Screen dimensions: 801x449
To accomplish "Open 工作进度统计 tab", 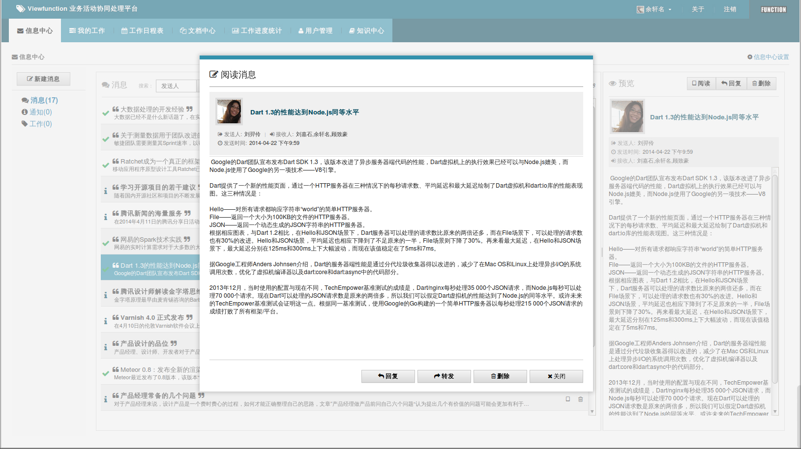I will point(257,30).
